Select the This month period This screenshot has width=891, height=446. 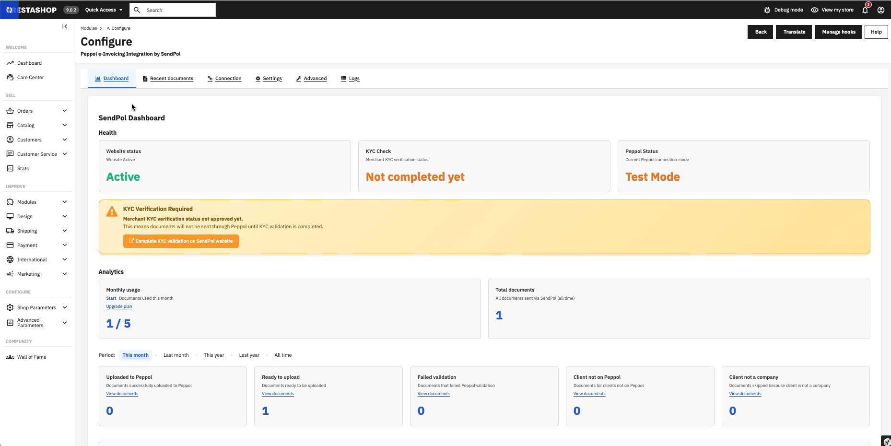tap(135, 355)
